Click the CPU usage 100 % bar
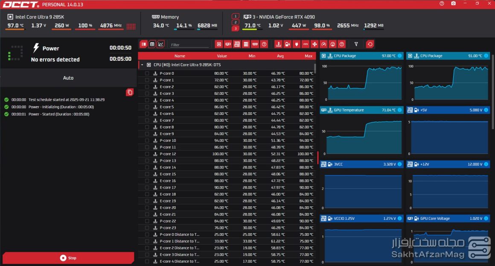495x266 pixels. click(x=85, y=29)
